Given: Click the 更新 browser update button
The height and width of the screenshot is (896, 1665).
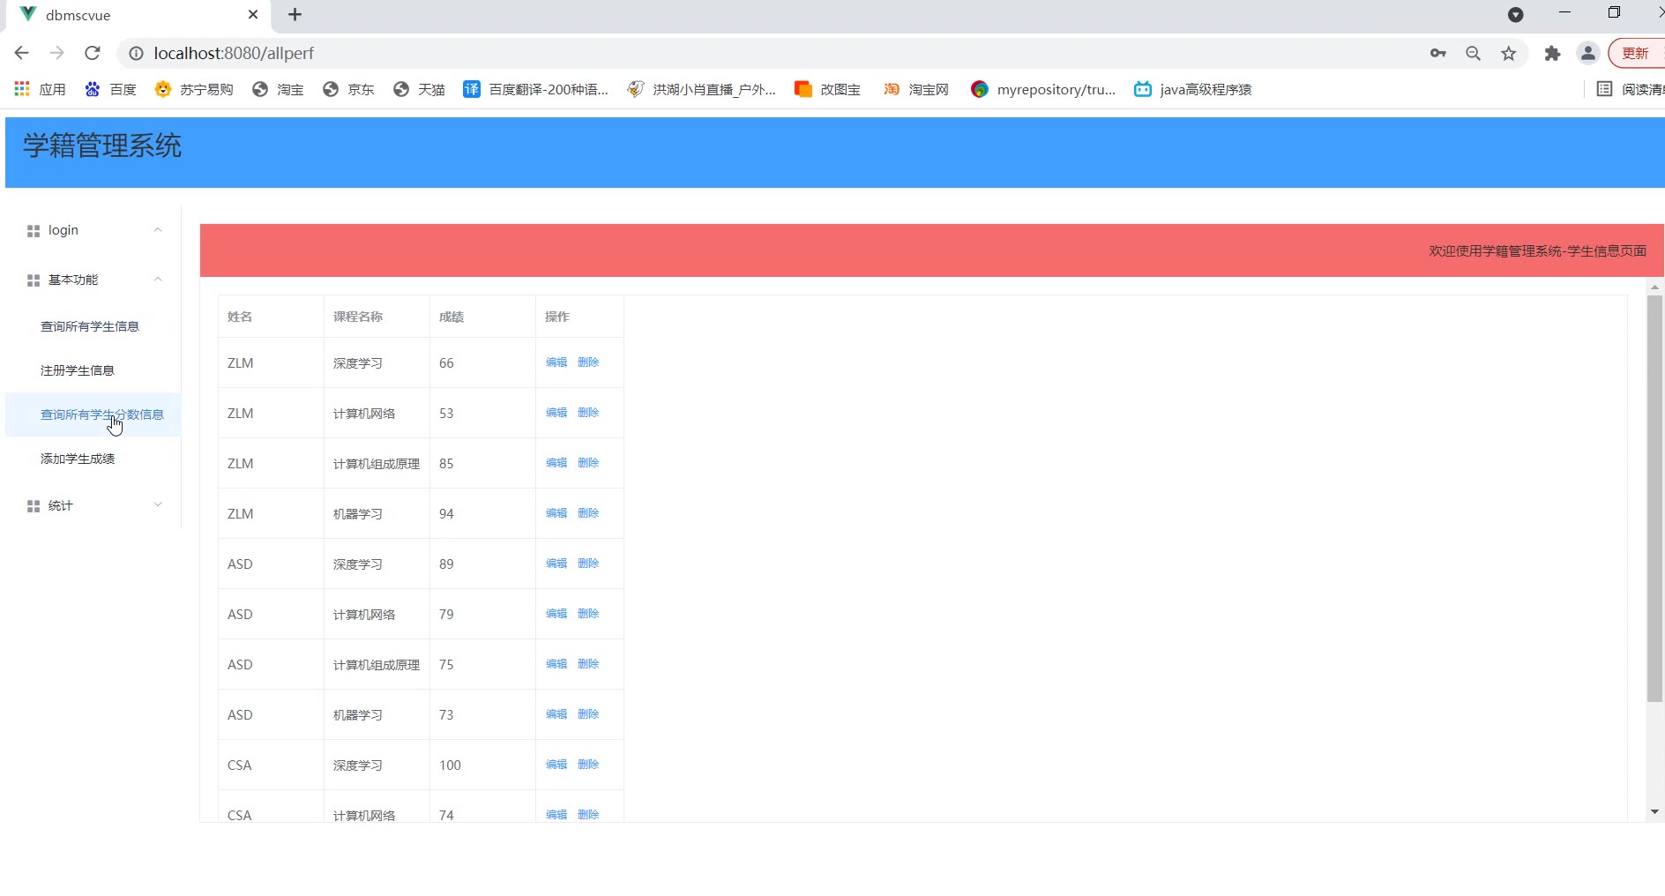Looking at the screenshot, I should point(1635,53).
